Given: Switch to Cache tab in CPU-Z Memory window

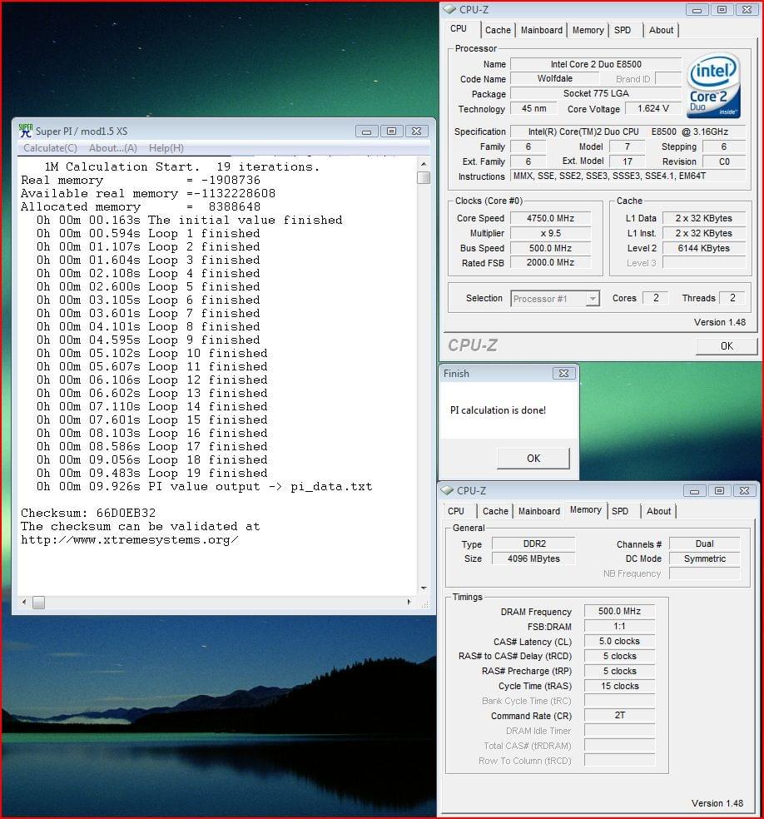Looking at the screenshot, I should [x=495, y=511].
